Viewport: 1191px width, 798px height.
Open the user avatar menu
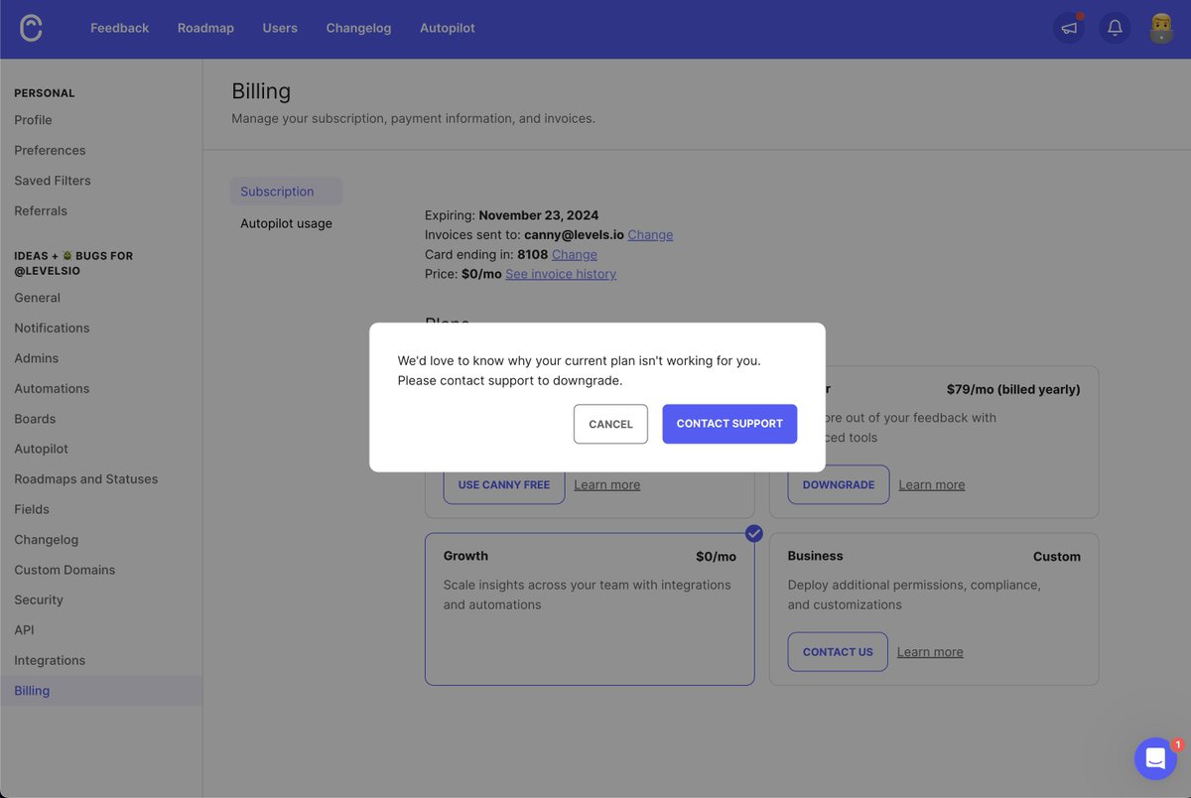(x=1161, y=28)
